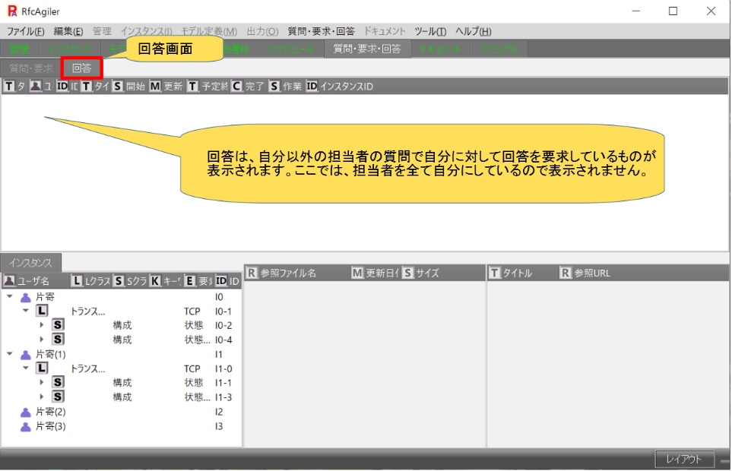Collapse the L class row I1-0

pos(26,368)
